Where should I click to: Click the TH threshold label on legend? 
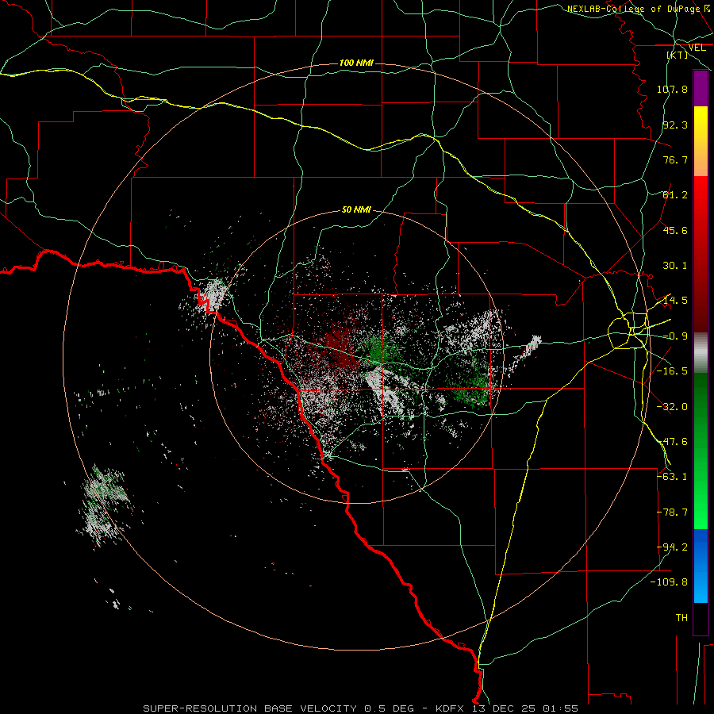point(681,618)
